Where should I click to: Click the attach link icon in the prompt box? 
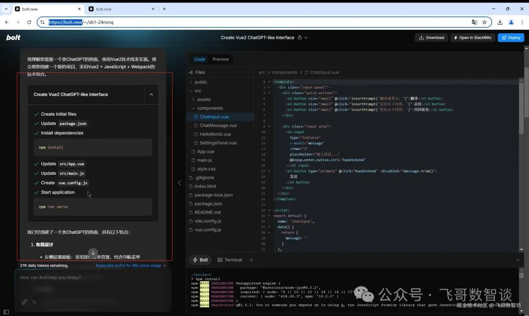(x=24, y=302)
